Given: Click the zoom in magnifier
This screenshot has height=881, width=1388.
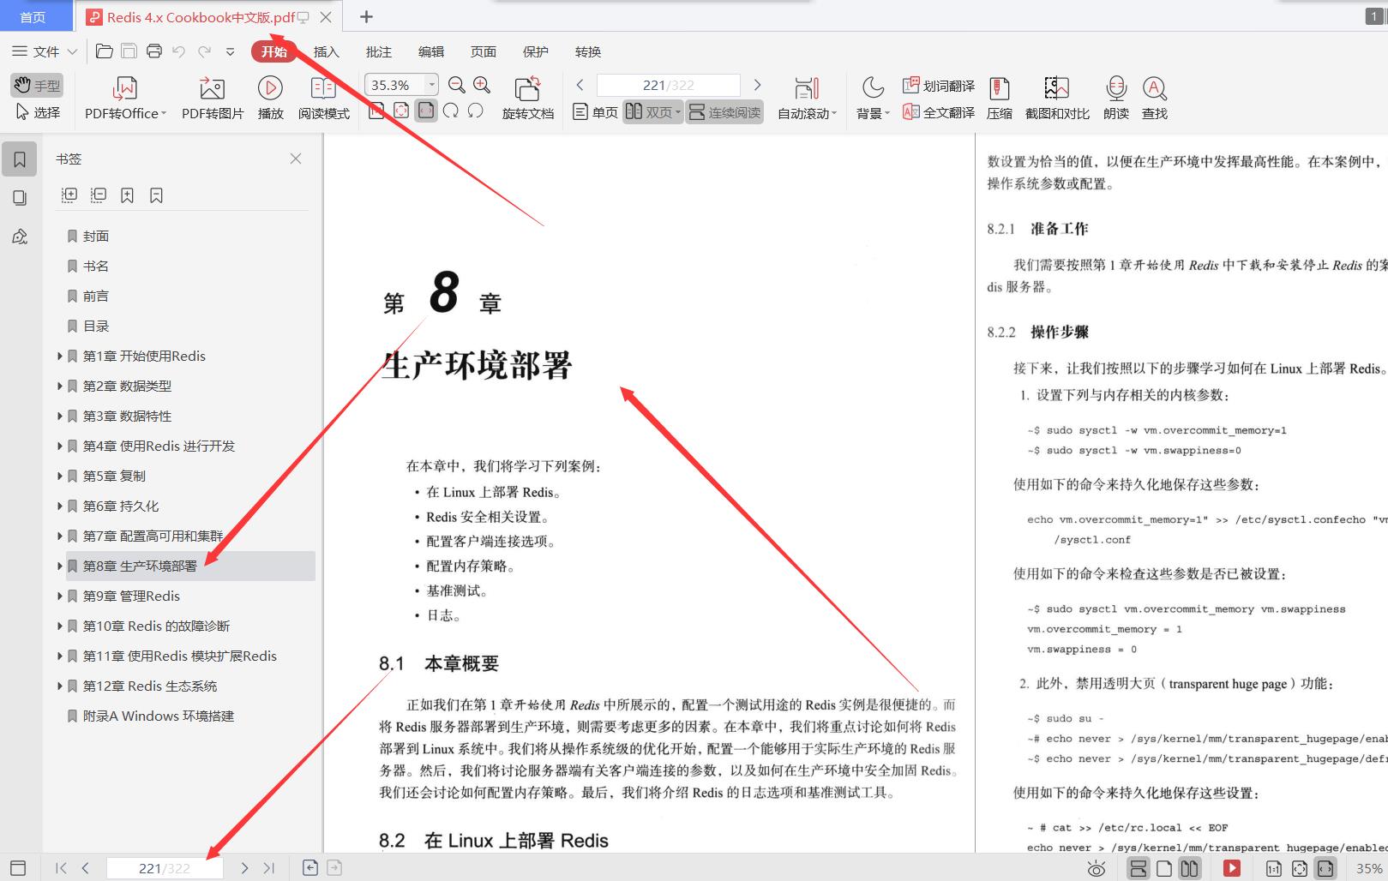Looking at the screenshot, I should click(x=482, y=85).
